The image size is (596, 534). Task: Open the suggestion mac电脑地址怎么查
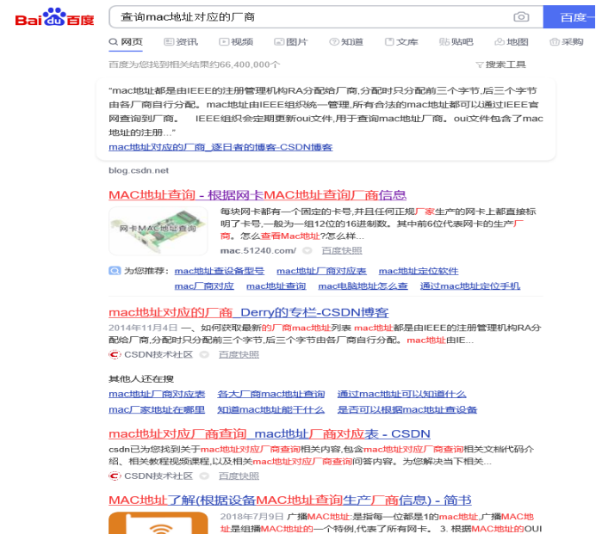(x=363, y=285)
